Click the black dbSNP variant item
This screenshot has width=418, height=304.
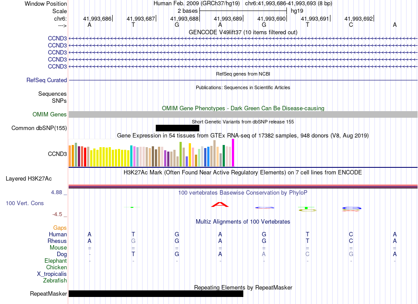178,128
